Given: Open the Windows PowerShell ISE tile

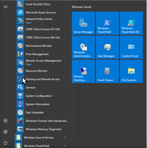Looking at the screenshot, I should coord(131,23).
